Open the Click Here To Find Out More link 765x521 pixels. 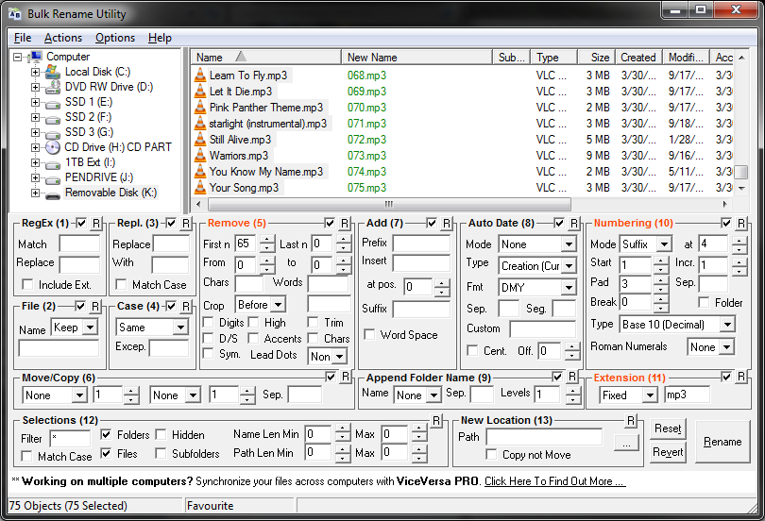tap(554, 481)
